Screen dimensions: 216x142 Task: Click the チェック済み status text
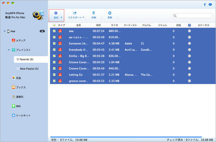pyautogui.click(x=190, y=140)
